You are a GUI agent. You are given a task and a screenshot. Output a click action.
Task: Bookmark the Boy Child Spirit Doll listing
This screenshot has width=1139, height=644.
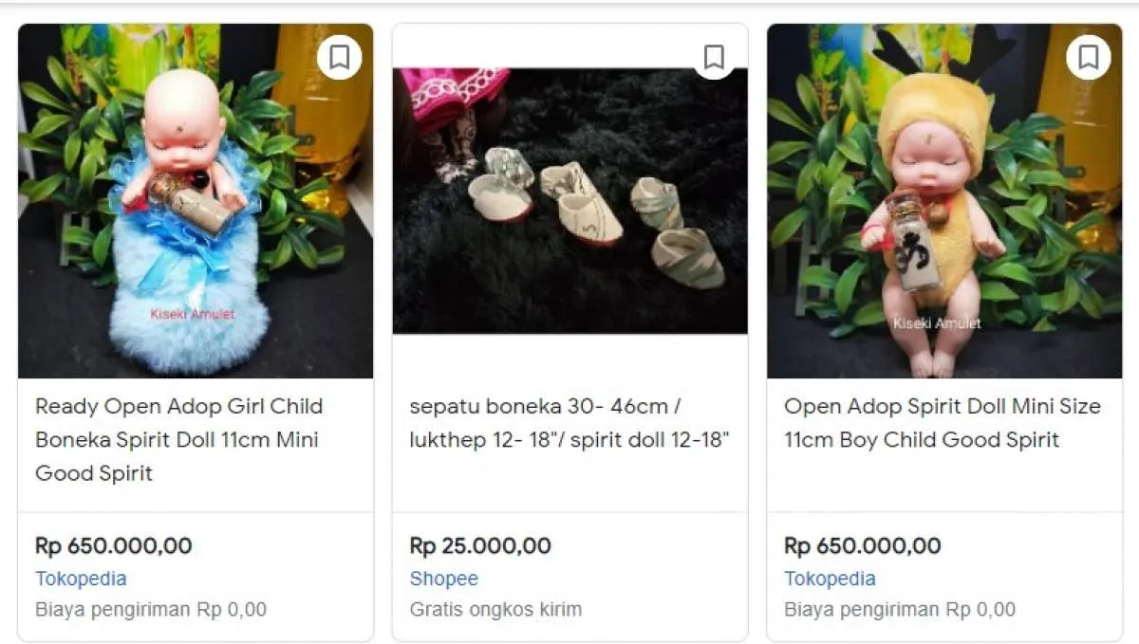pyautogui.click(x=1088, y=58)
